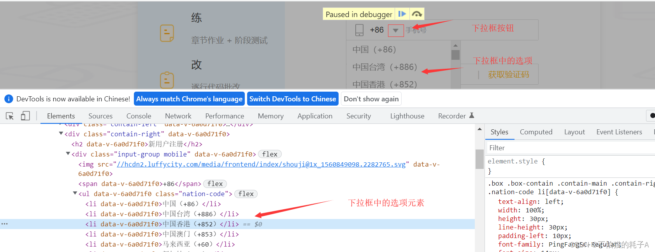655x252 pixels.
Task: Step over next function call icon
Action: (417, 14)
